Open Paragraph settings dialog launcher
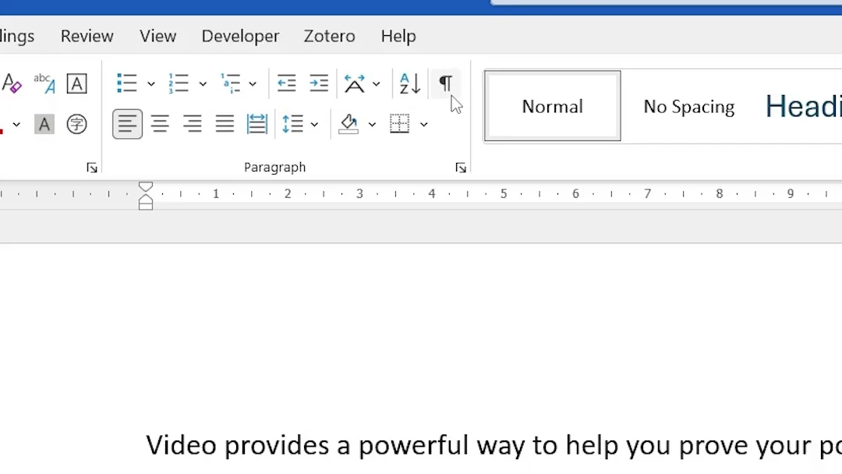Screen dimensions: 842x474 coord(461,168)
